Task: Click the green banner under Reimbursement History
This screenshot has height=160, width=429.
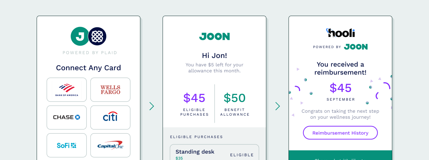Action: pyautogui.click(x=340, y=155)
